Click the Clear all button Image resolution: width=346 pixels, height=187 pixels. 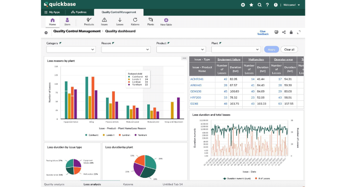[x=289, y=50]
